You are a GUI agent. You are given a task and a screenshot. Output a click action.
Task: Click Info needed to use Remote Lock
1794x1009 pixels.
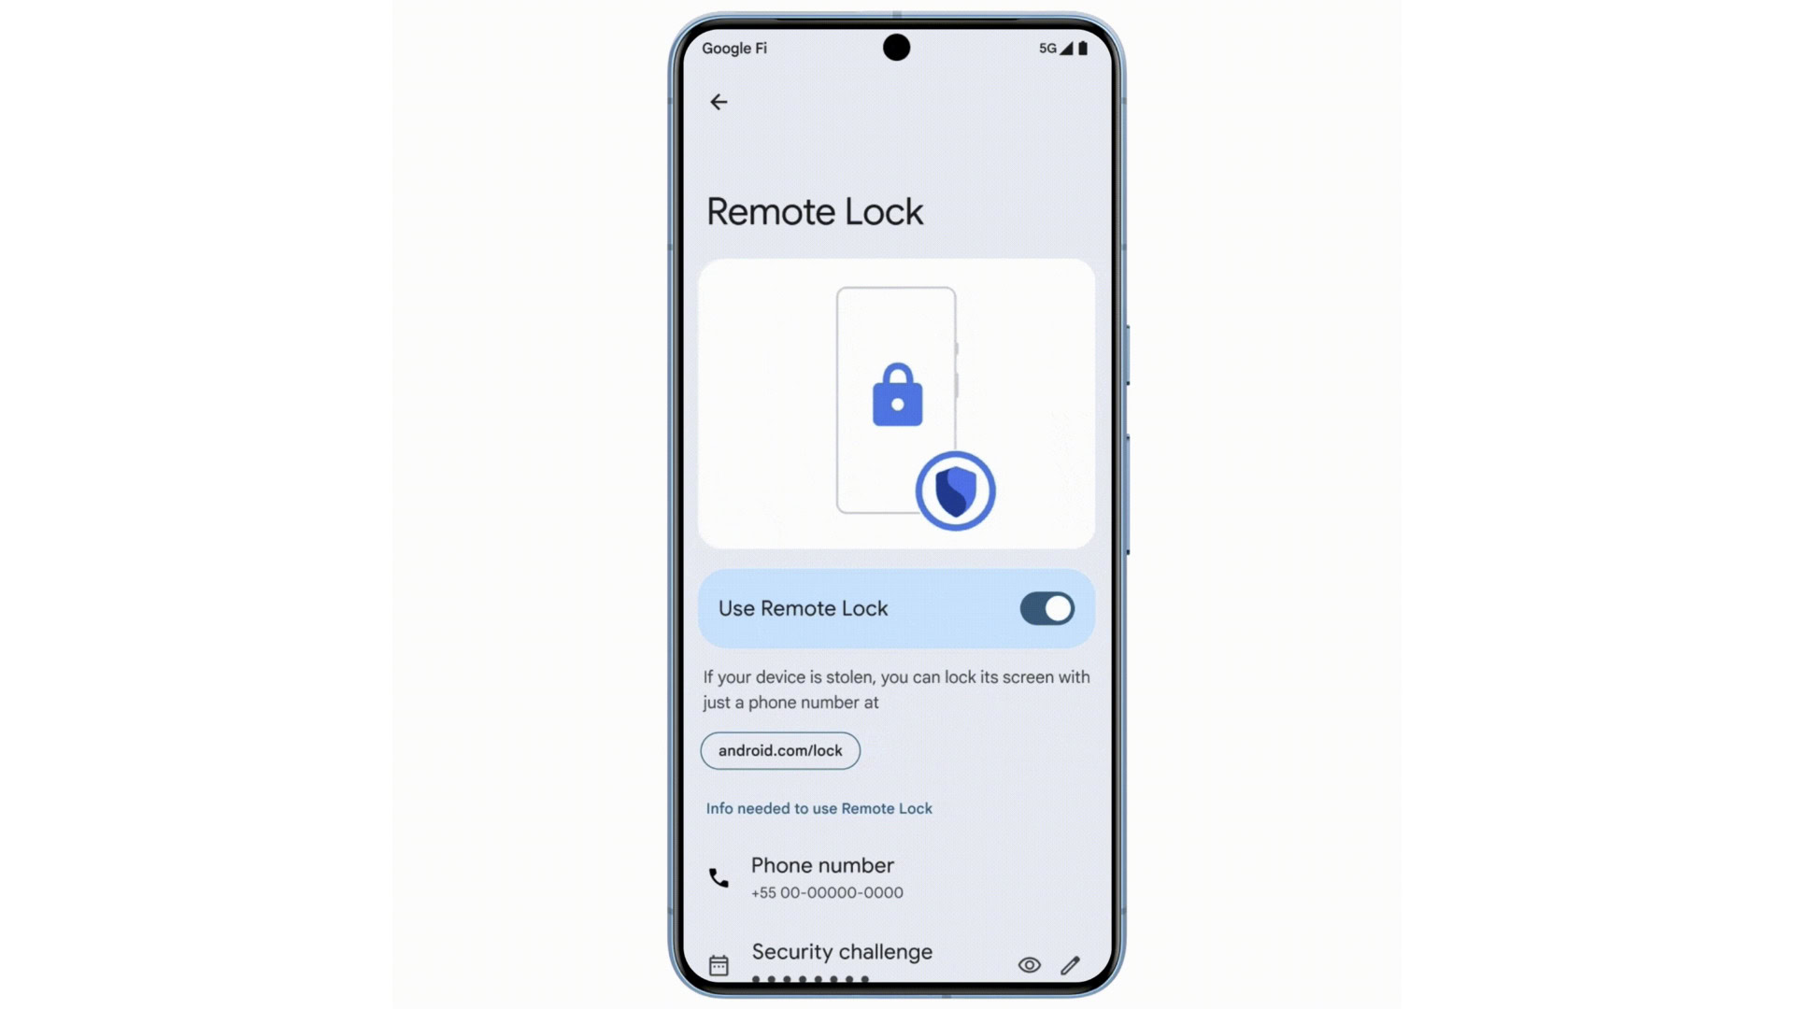pos(819,808)
